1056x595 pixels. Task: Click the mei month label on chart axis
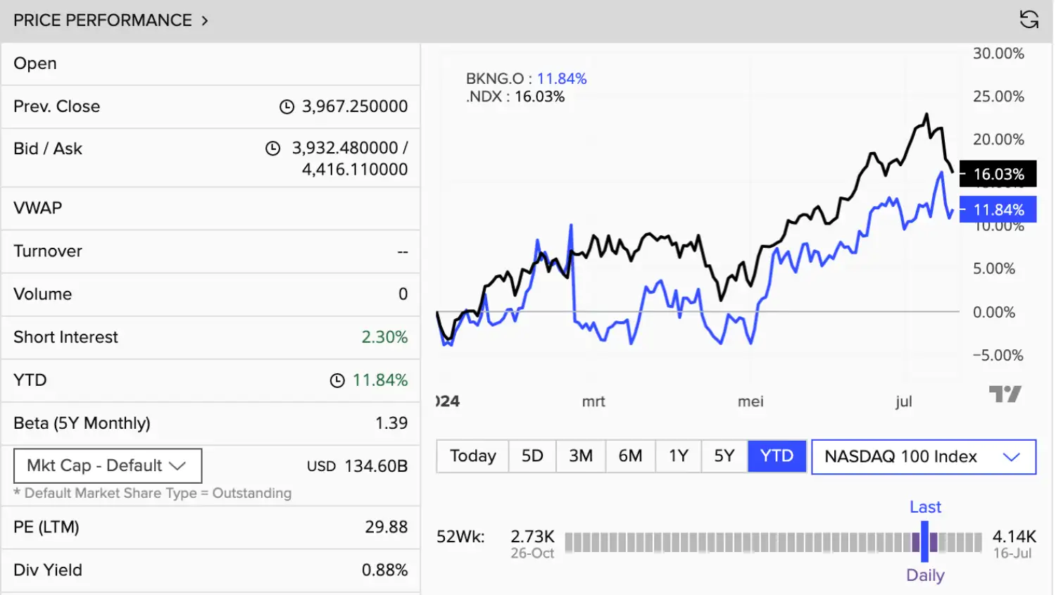(x=750, y=401)
